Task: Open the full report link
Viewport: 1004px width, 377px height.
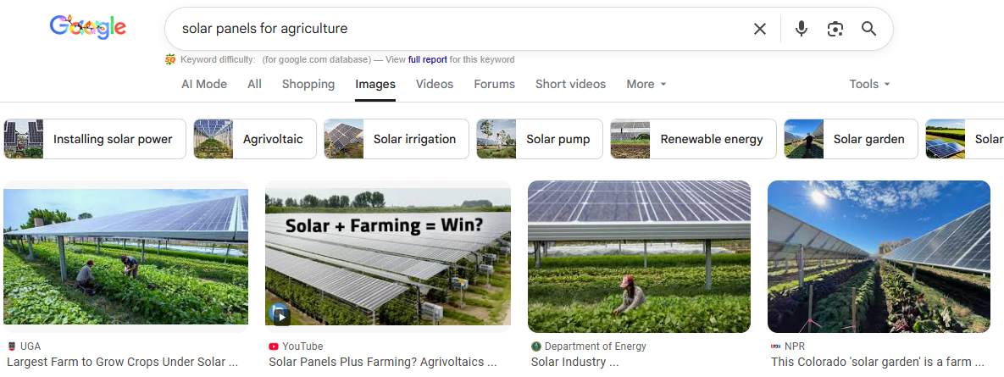Action: coord(428,59)
